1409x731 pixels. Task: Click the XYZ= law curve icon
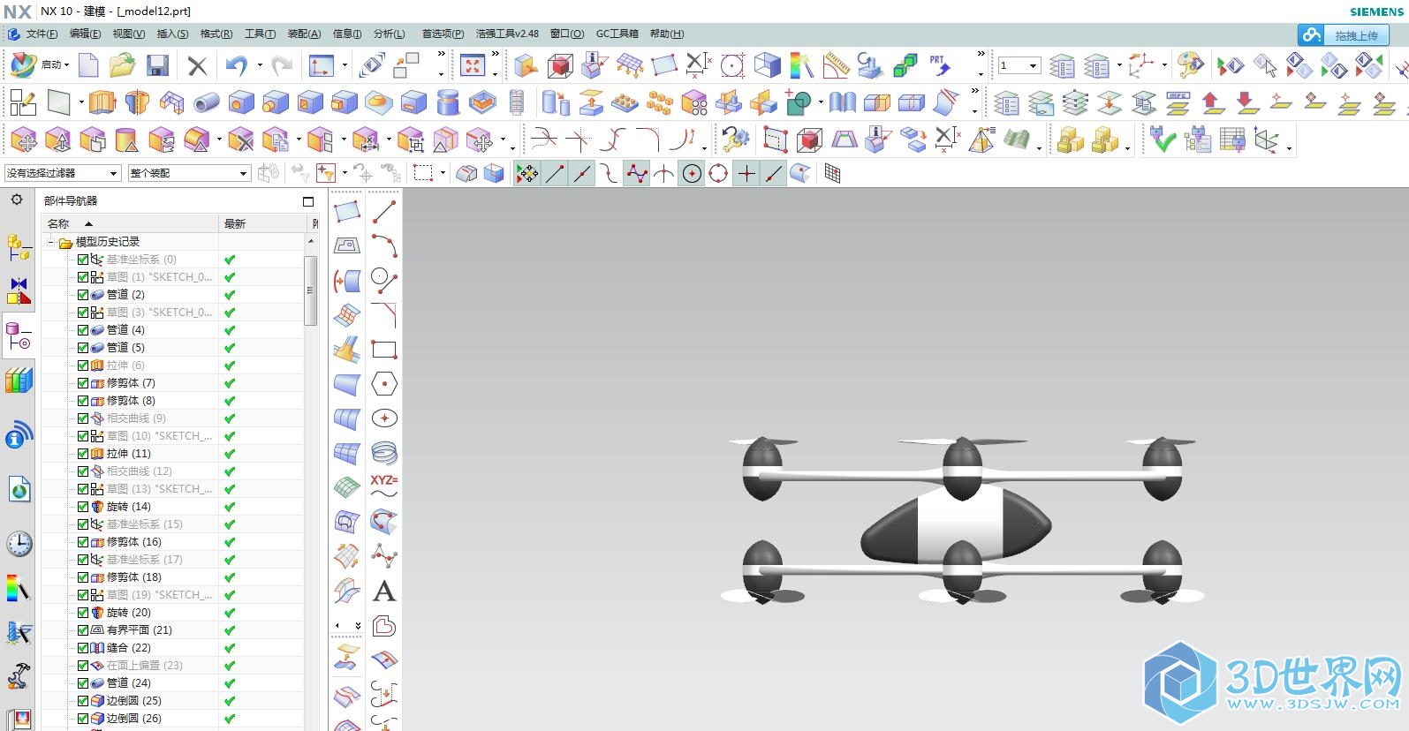(x=383, y=486)
